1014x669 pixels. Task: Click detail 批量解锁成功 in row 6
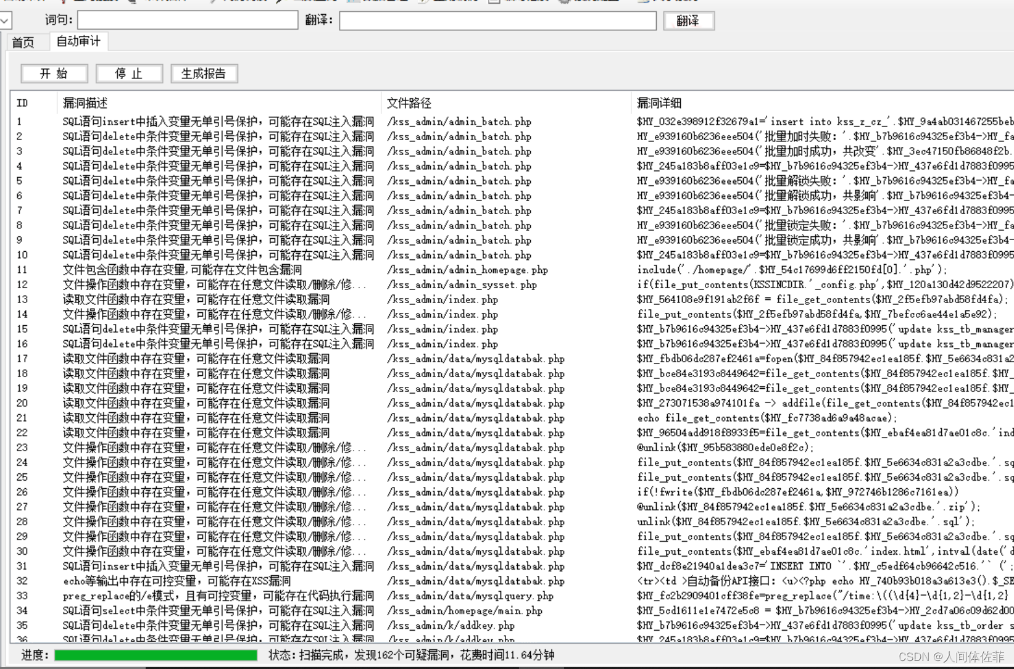(x=825, y=196)
